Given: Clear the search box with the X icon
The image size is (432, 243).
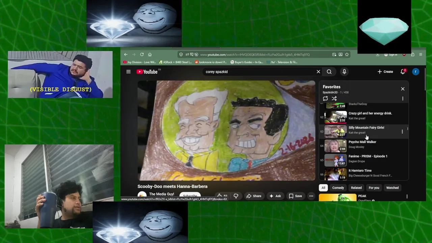Looking at the screenshot, I should pyautogui.click(x=318, y=72).
